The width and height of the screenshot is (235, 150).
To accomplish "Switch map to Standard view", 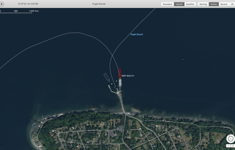I will [168, 4].
